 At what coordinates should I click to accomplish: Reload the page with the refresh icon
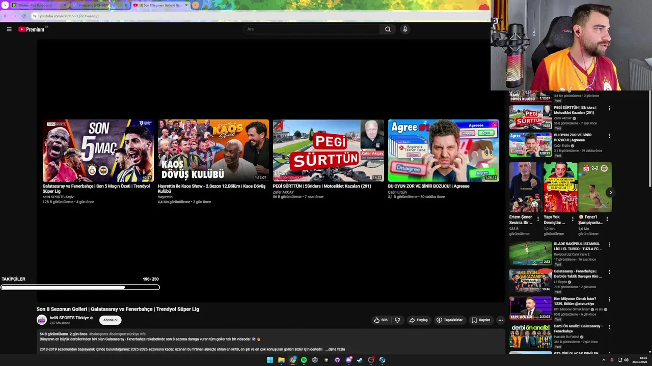click(23, 16)
